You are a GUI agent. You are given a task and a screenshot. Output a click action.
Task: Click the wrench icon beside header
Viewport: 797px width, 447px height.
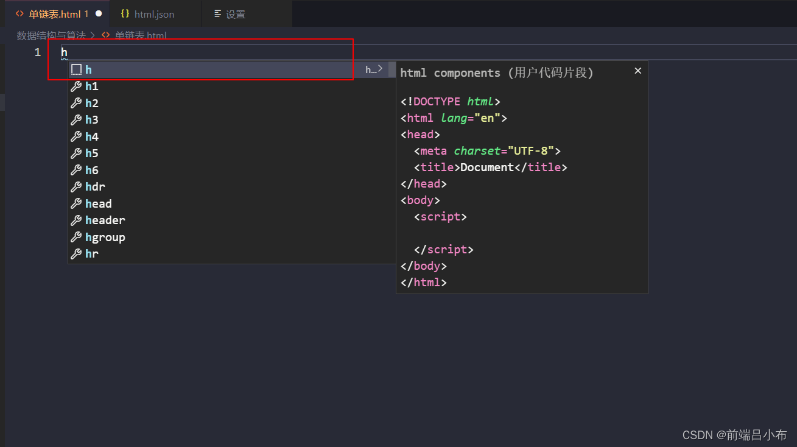point(76,220)
